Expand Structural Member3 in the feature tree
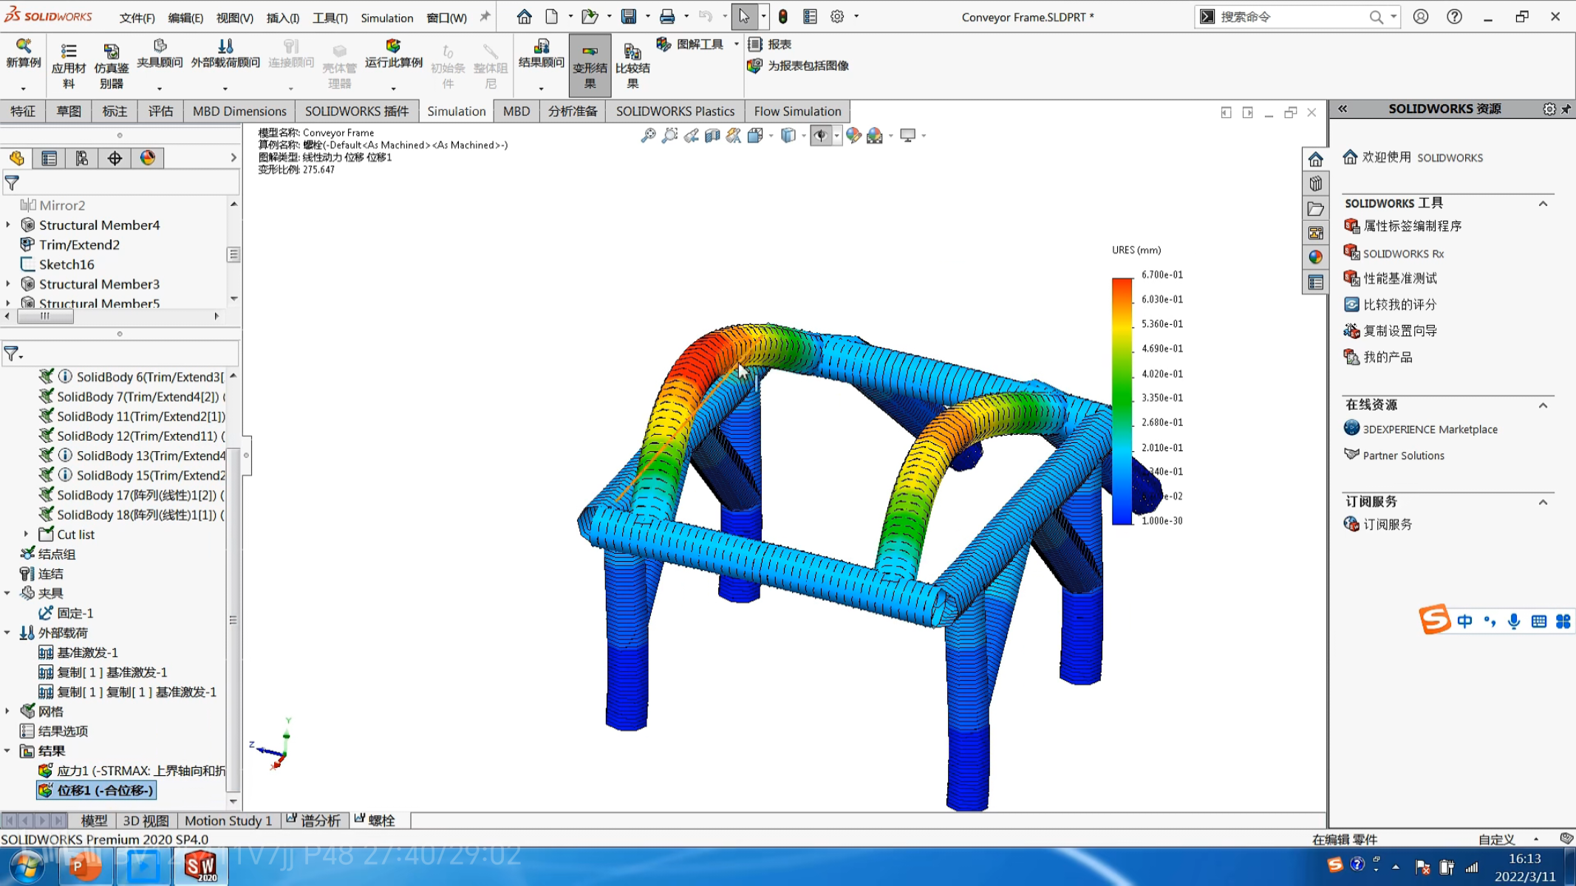This screenshot has width=1576, height=886. pos(8,284)
